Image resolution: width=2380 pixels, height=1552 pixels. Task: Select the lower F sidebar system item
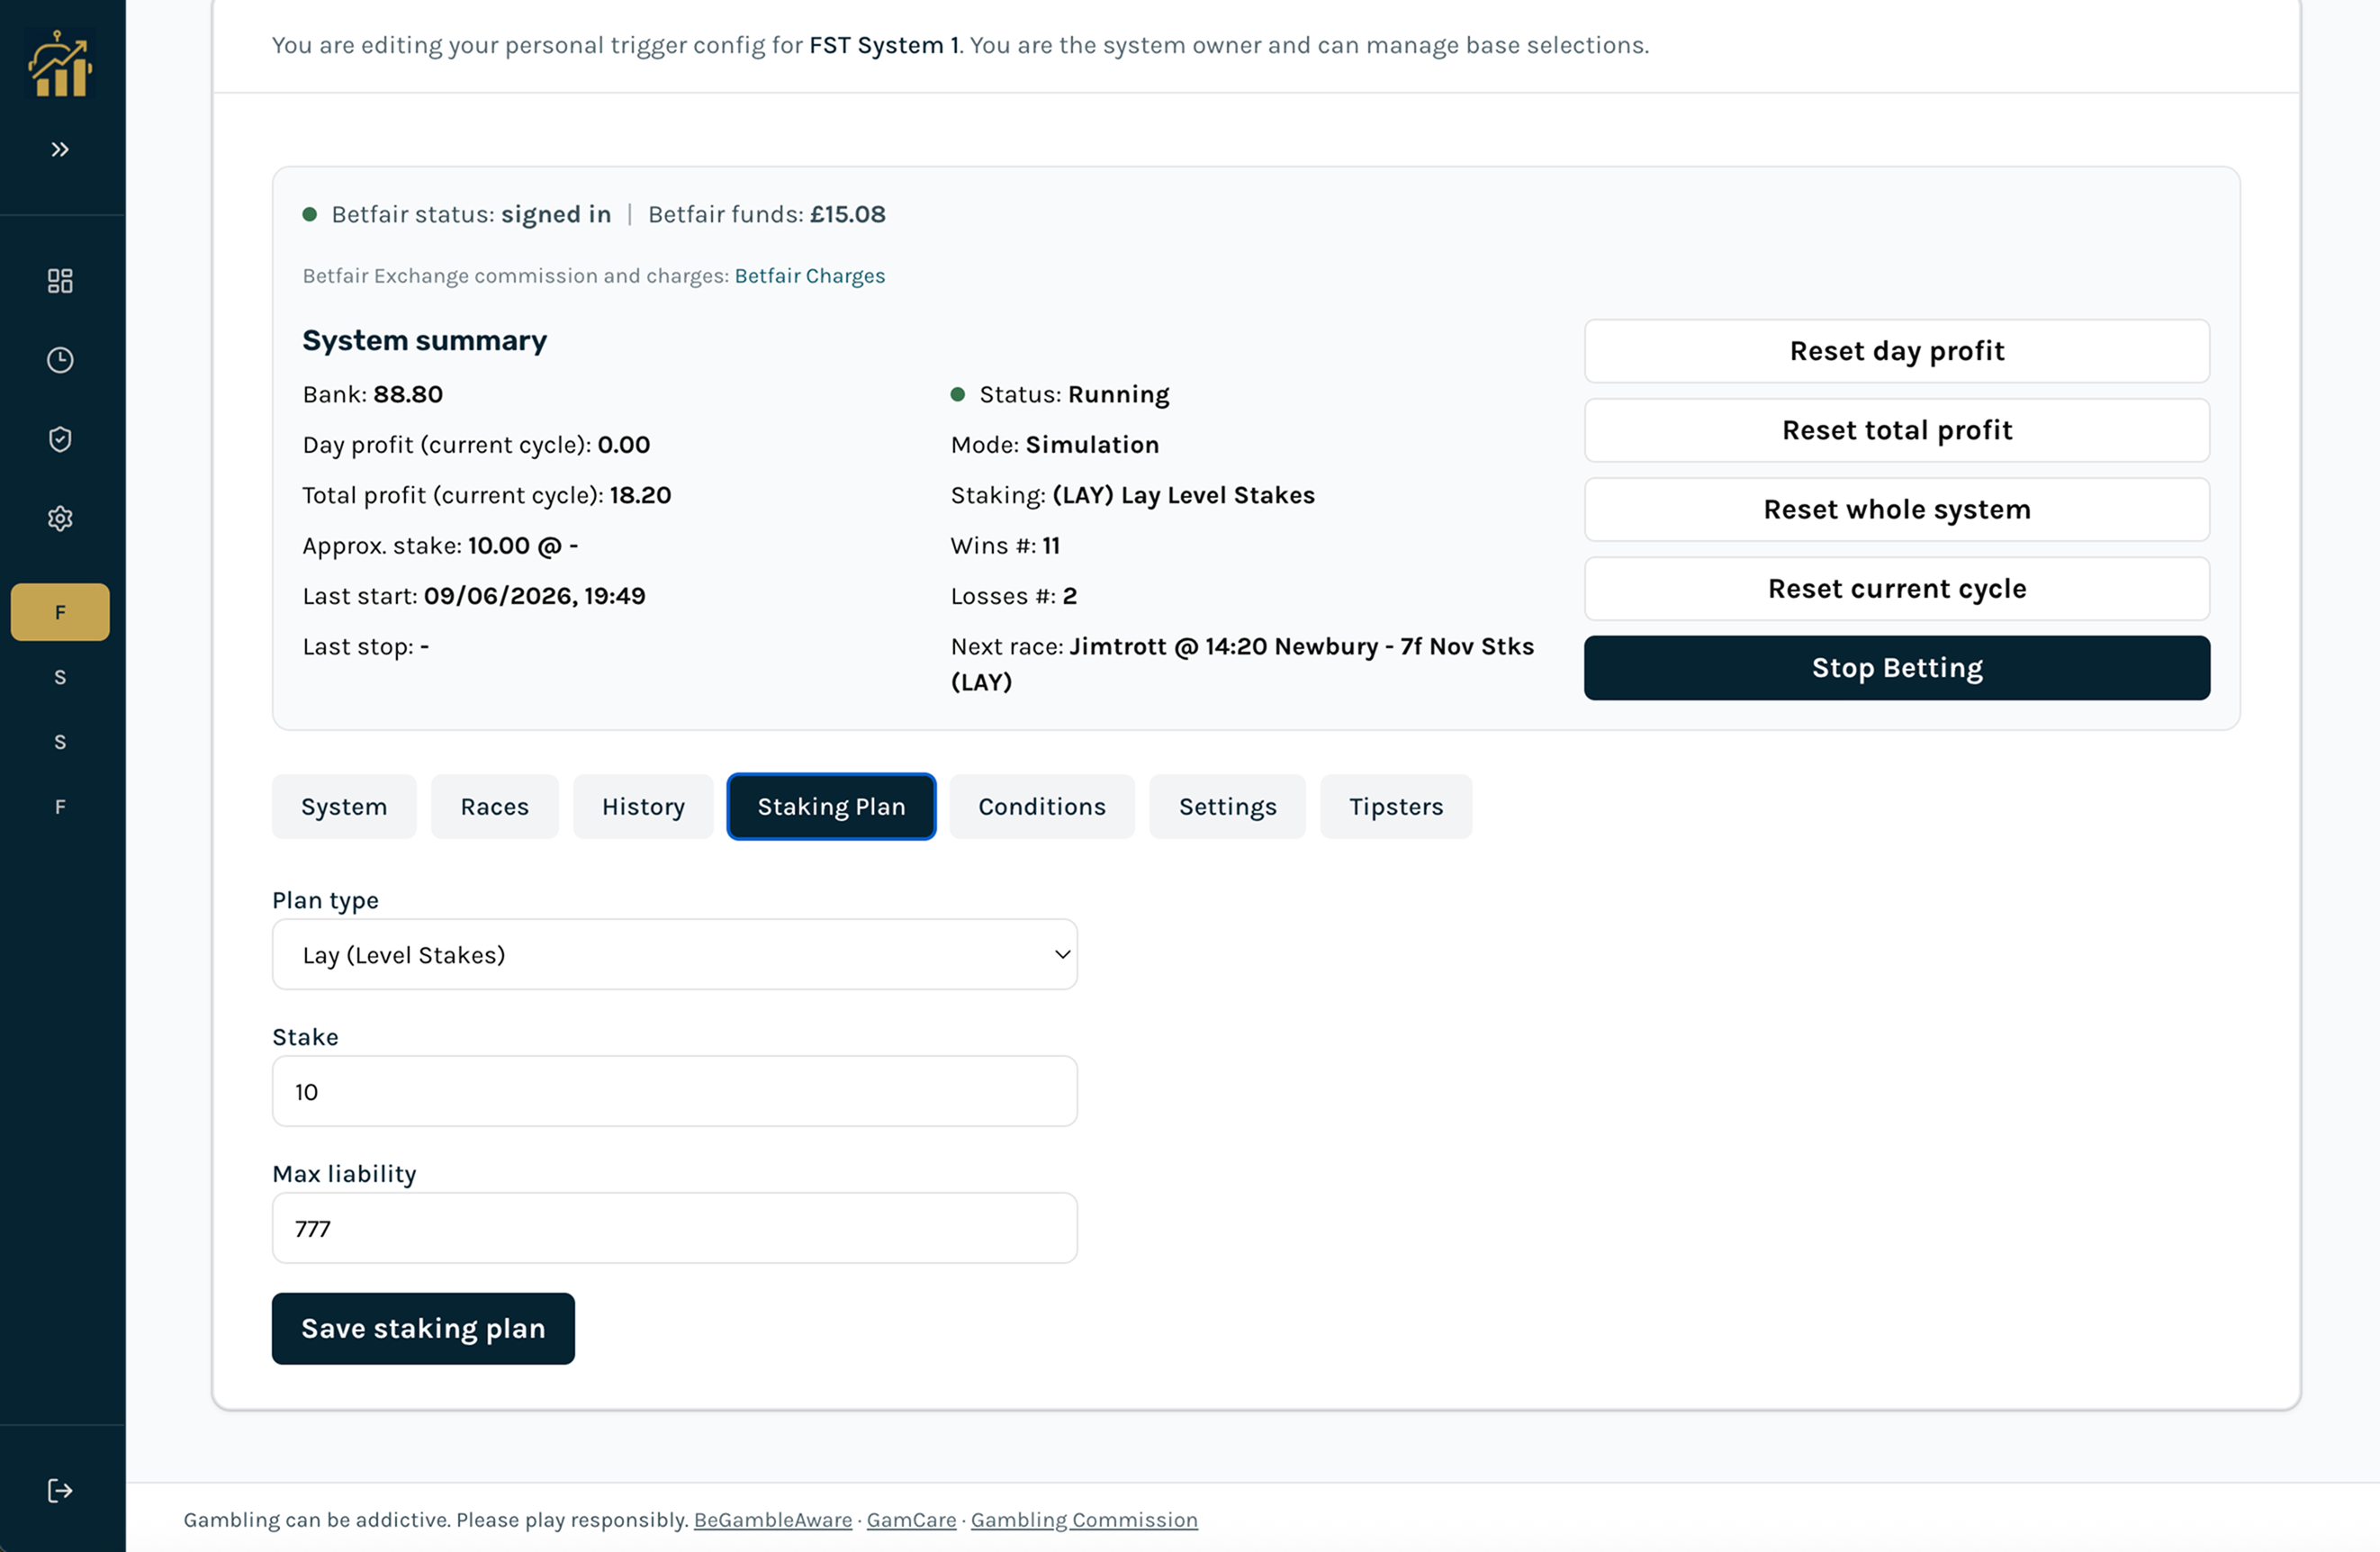point(60,807)
